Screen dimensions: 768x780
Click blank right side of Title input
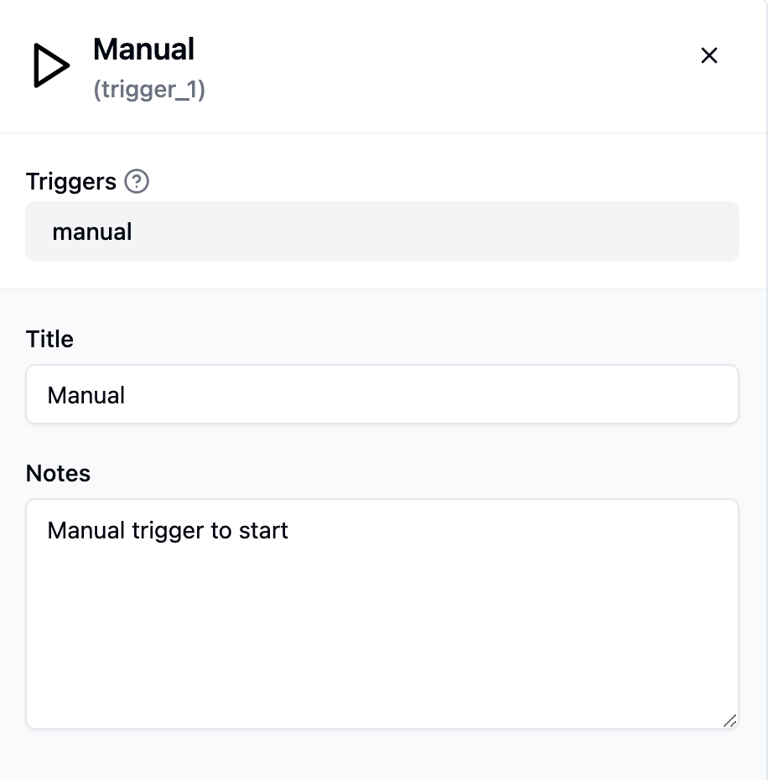click(545, 394)
